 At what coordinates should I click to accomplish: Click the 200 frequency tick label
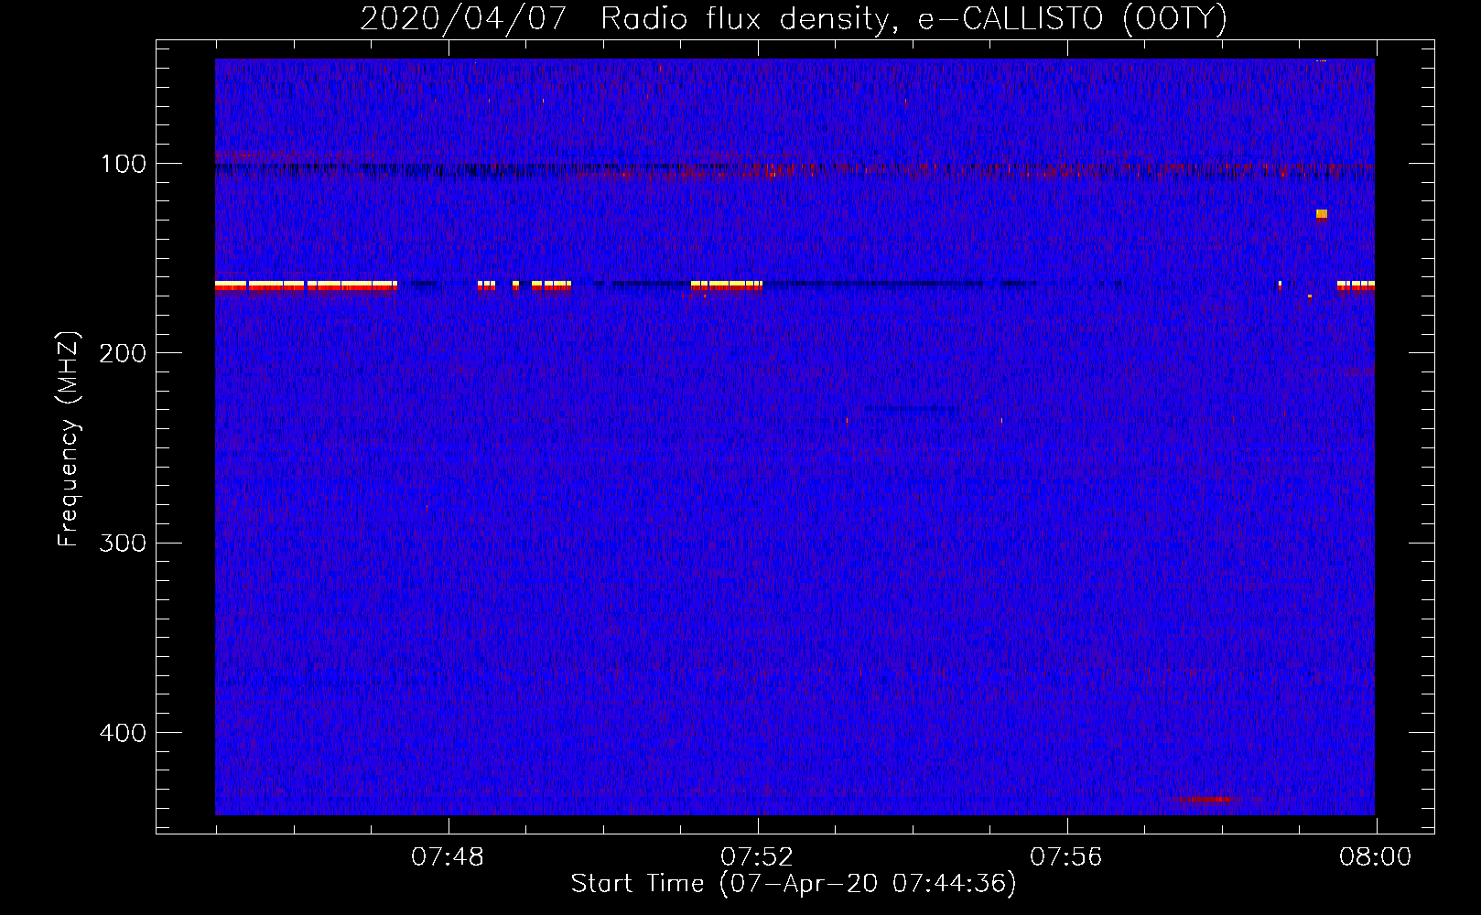[123, 353]
